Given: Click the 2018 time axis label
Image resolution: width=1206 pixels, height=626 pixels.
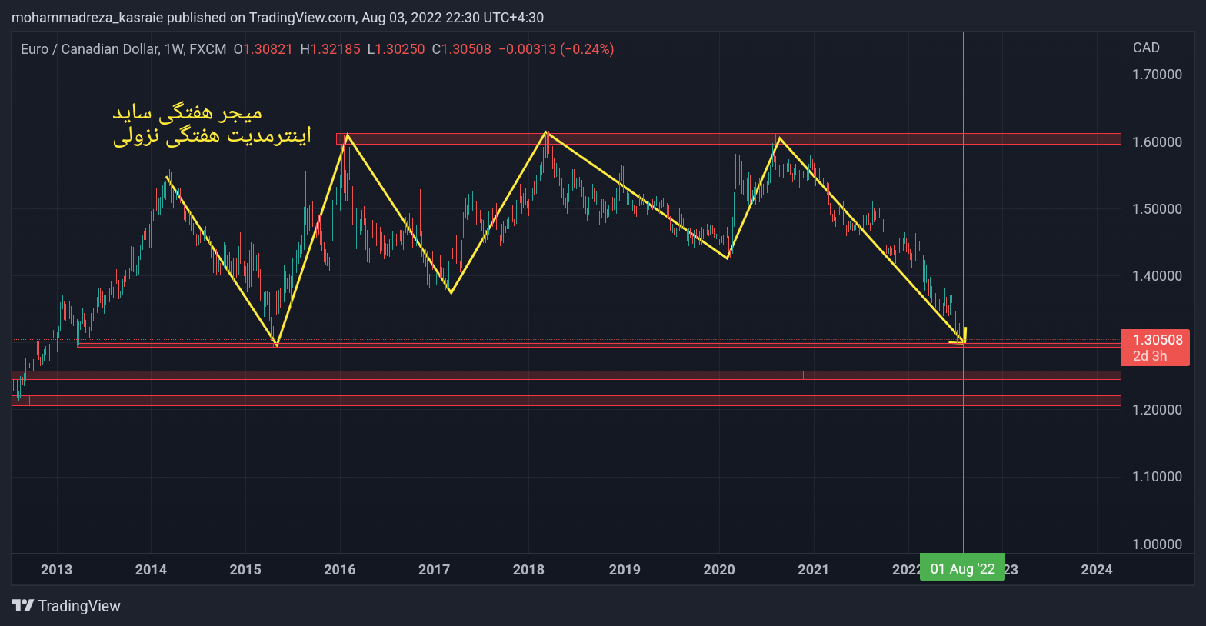Looking at the screenshot, I should pos(528,570).
